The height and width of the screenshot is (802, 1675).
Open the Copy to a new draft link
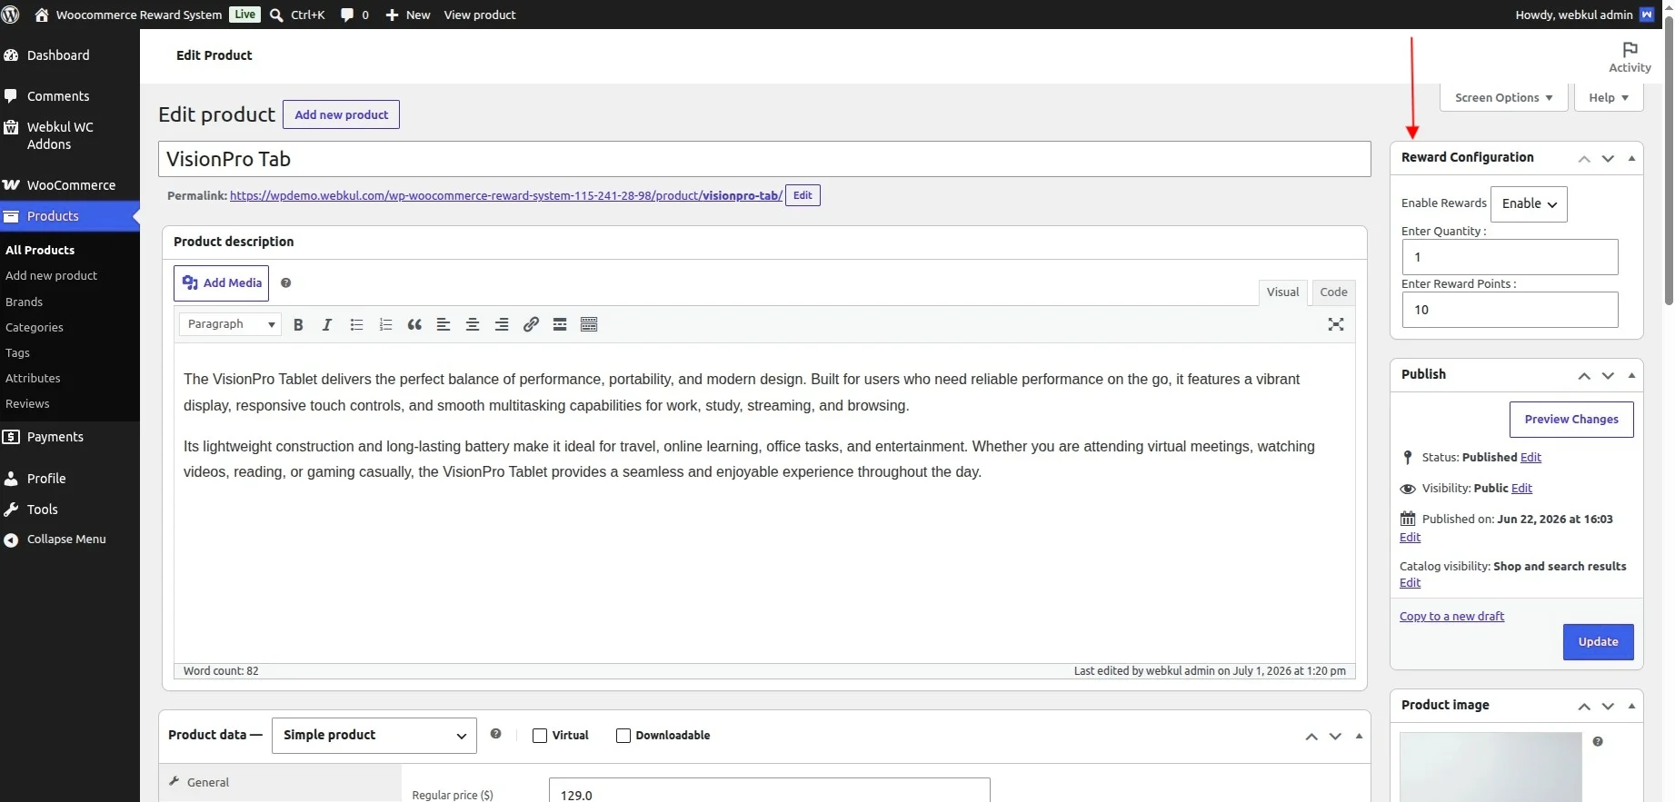coord(1451,617)
